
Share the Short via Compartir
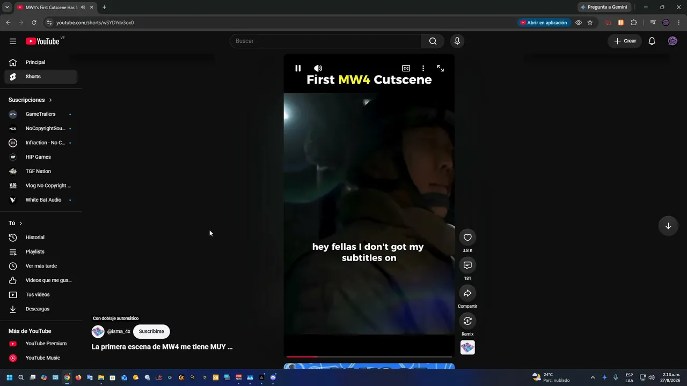click(467, 293)
